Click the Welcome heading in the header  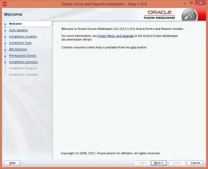point(13,14)
